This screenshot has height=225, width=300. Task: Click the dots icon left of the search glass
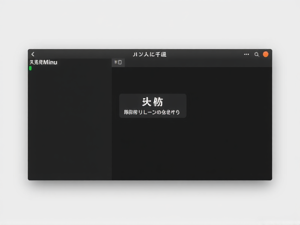click(246, 54)
